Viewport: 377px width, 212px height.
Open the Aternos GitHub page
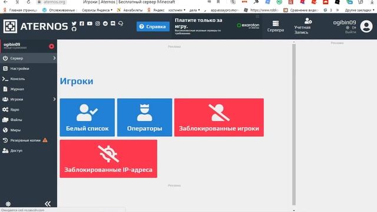point(74,29)
